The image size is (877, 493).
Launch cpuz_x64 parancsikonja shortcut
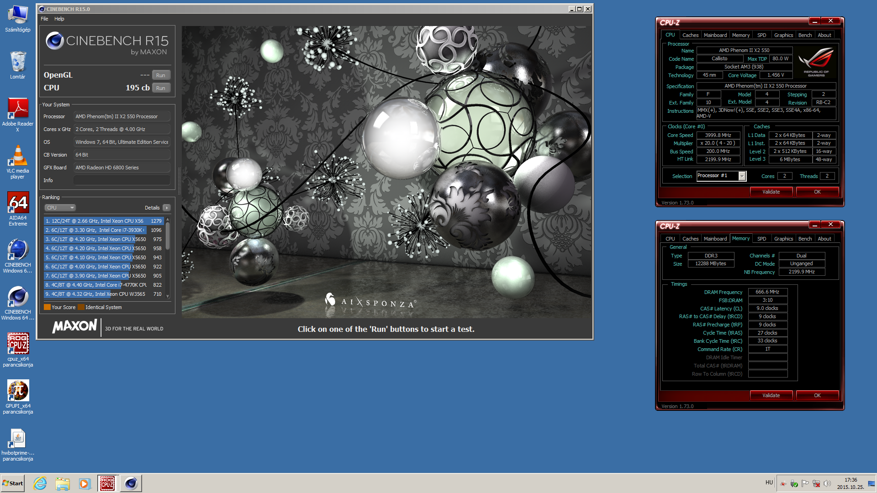[x=18, y=350]
